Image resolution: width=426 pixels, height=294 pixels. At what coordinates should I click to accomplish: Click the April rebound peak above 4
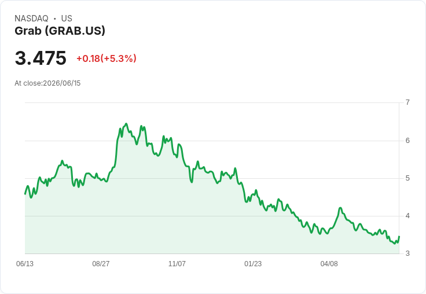pos(340,208)
